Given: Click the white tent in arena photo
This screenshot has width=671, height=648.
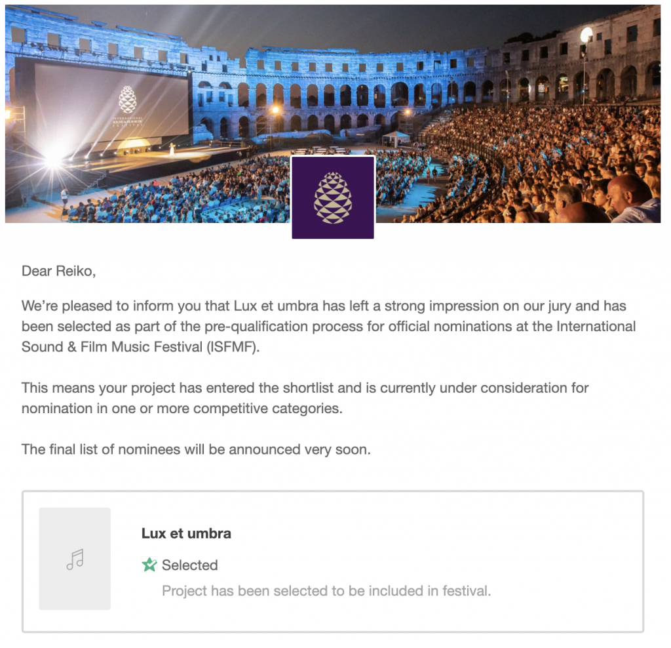Looking at the screenshot, I should [396, 138].
